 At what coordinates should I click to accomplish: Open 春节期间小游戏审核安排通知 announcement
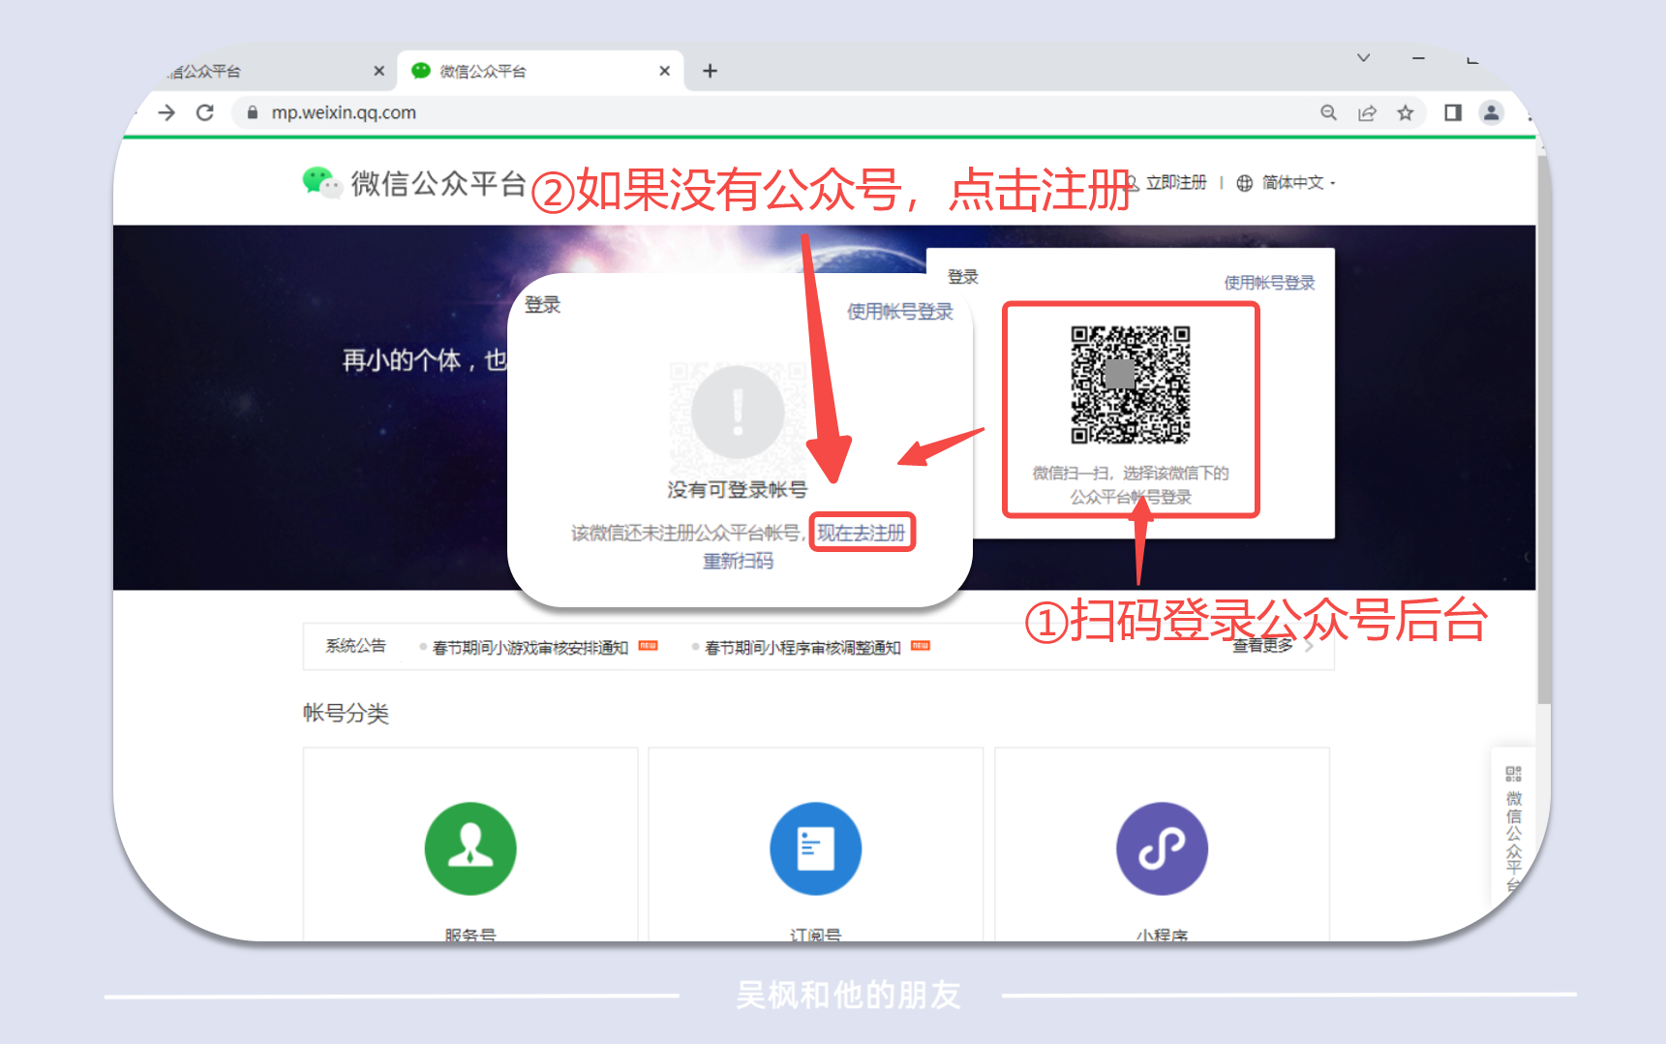[x=530, y=647]
